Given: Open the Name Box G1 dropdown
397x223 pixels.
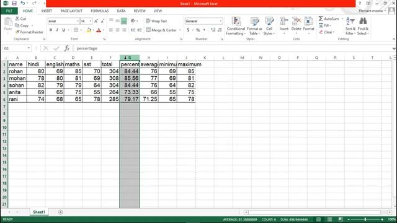Looking at the screenshot, I should (29, 48).
